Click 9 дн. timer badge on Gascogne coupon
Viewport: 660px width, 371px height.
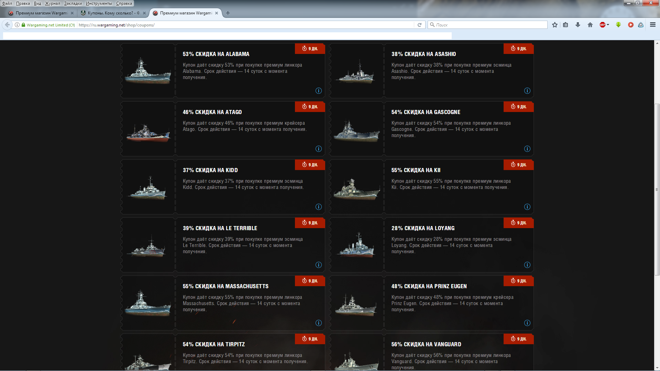coord(518,106)
